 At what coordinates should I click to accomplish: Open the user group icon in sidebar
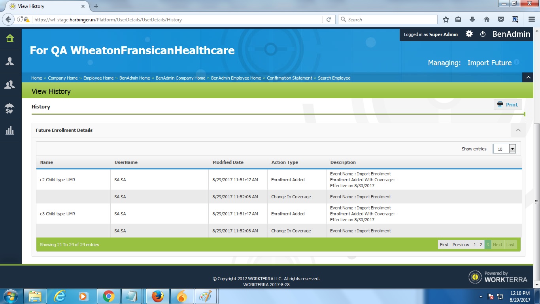(x=10, y=84)
